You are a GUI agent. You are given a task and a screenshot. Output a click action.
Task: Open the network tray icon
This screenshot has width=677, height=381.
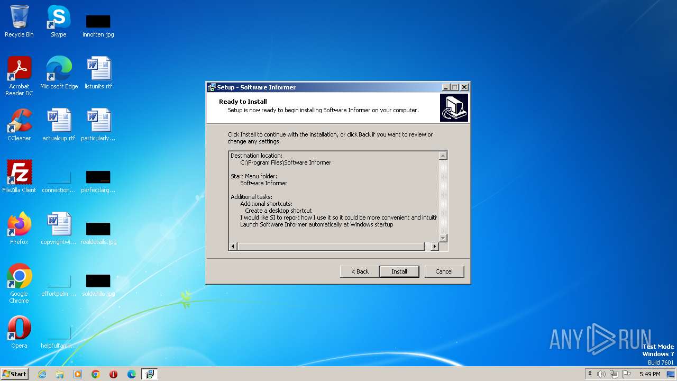614,374
